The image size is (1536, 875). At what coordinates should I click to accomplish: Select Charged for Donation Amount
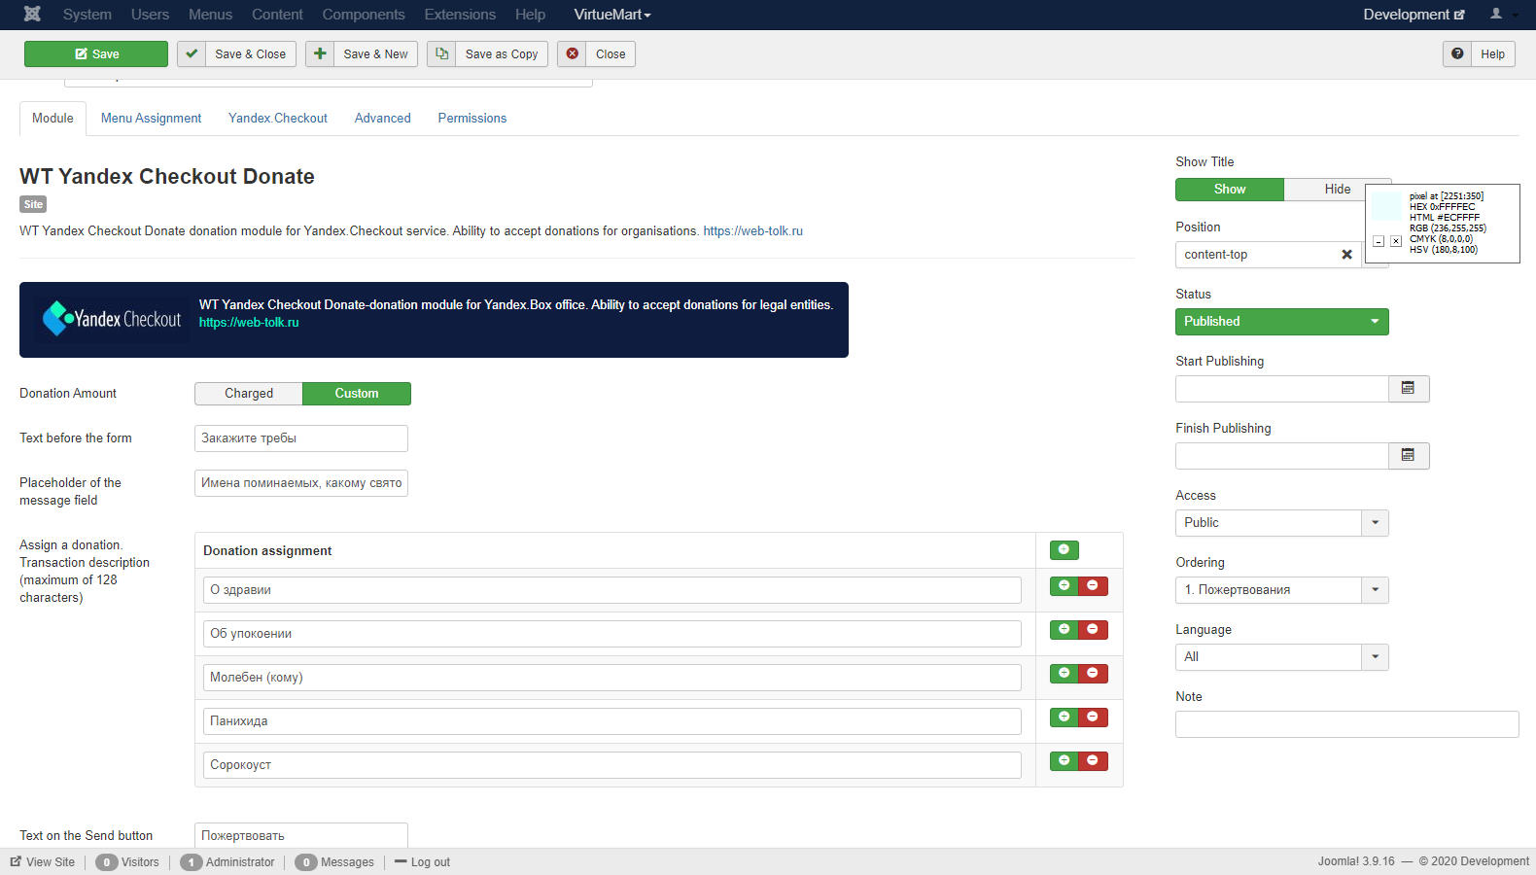tap(249, 394)
